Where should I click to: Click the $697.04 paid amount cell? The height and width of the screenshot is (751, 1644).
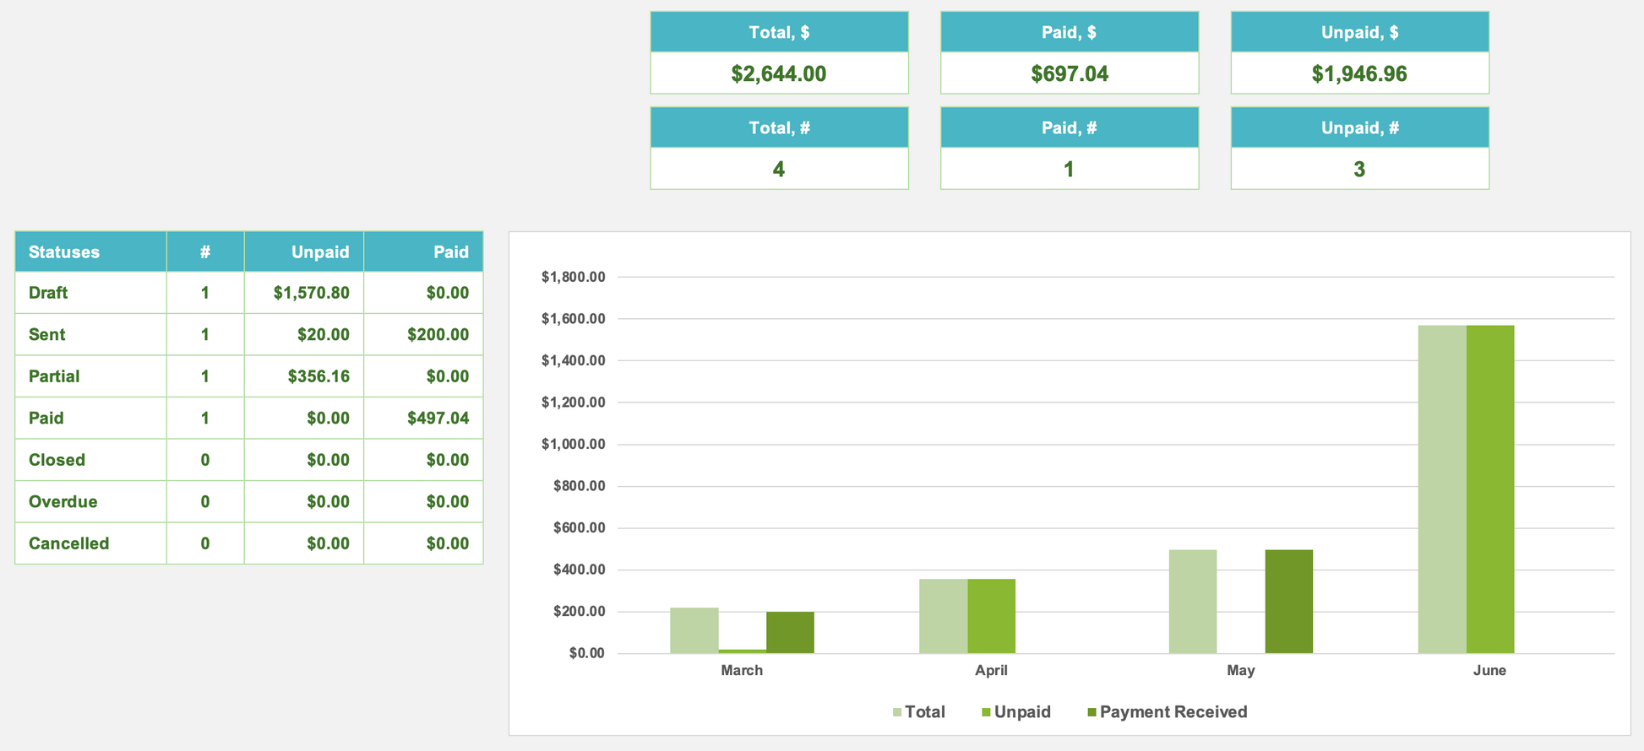coord(1069,73)
